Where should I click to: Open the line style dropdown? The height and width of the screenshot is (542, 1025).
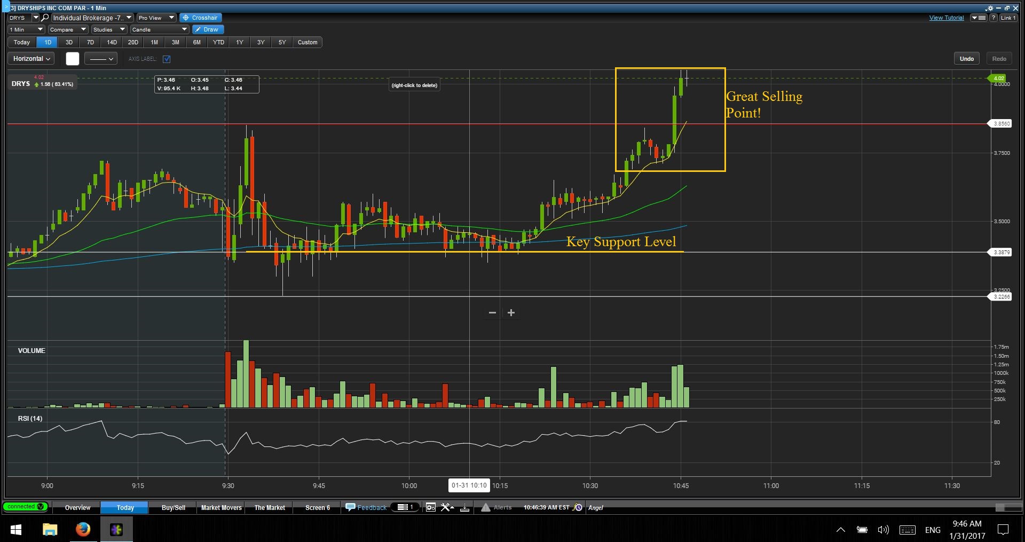101,59
